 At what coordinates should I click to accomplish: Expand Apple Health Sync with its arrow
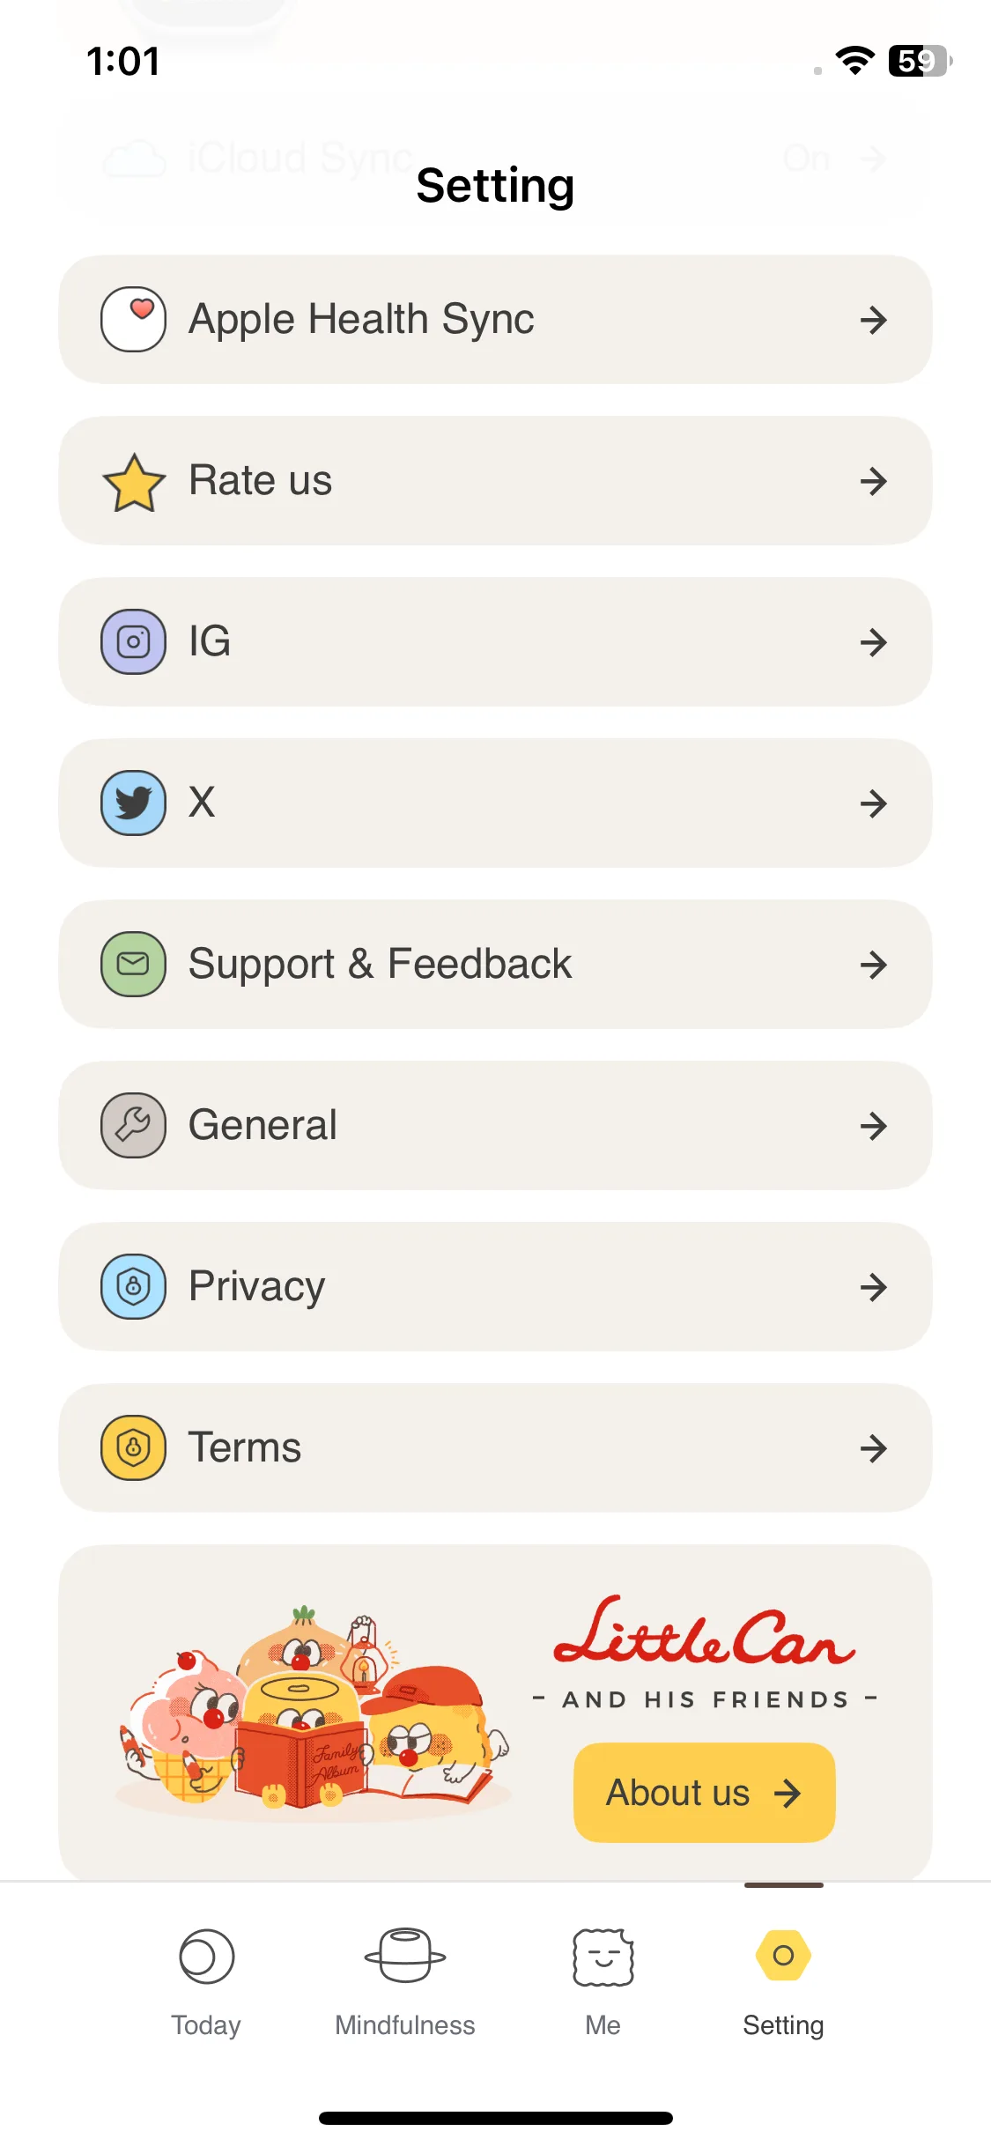873,320
